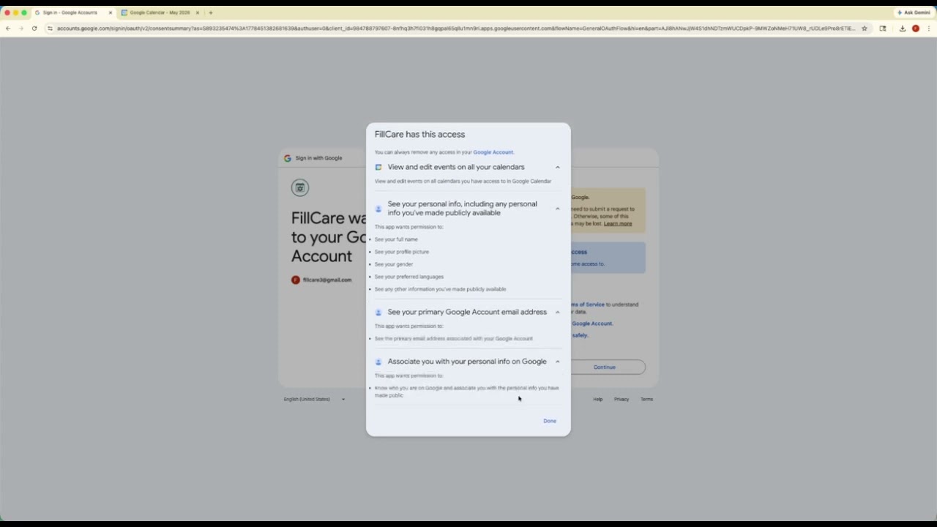Open the Help footer link
The image size is (937, 527).
tap(598, 400)
